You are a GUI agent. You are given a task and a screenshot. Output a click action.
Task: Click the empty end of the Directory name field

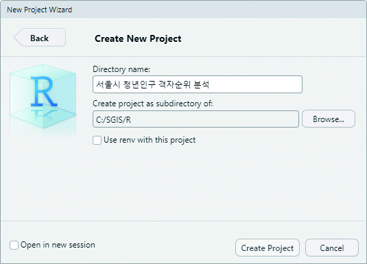pyautogui.click(x=255, y=84)
